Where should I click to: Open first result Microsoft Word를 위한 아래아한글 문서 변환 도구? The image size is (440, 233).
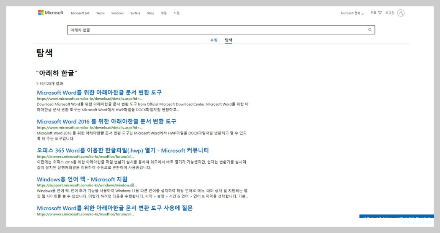(99, 92)
